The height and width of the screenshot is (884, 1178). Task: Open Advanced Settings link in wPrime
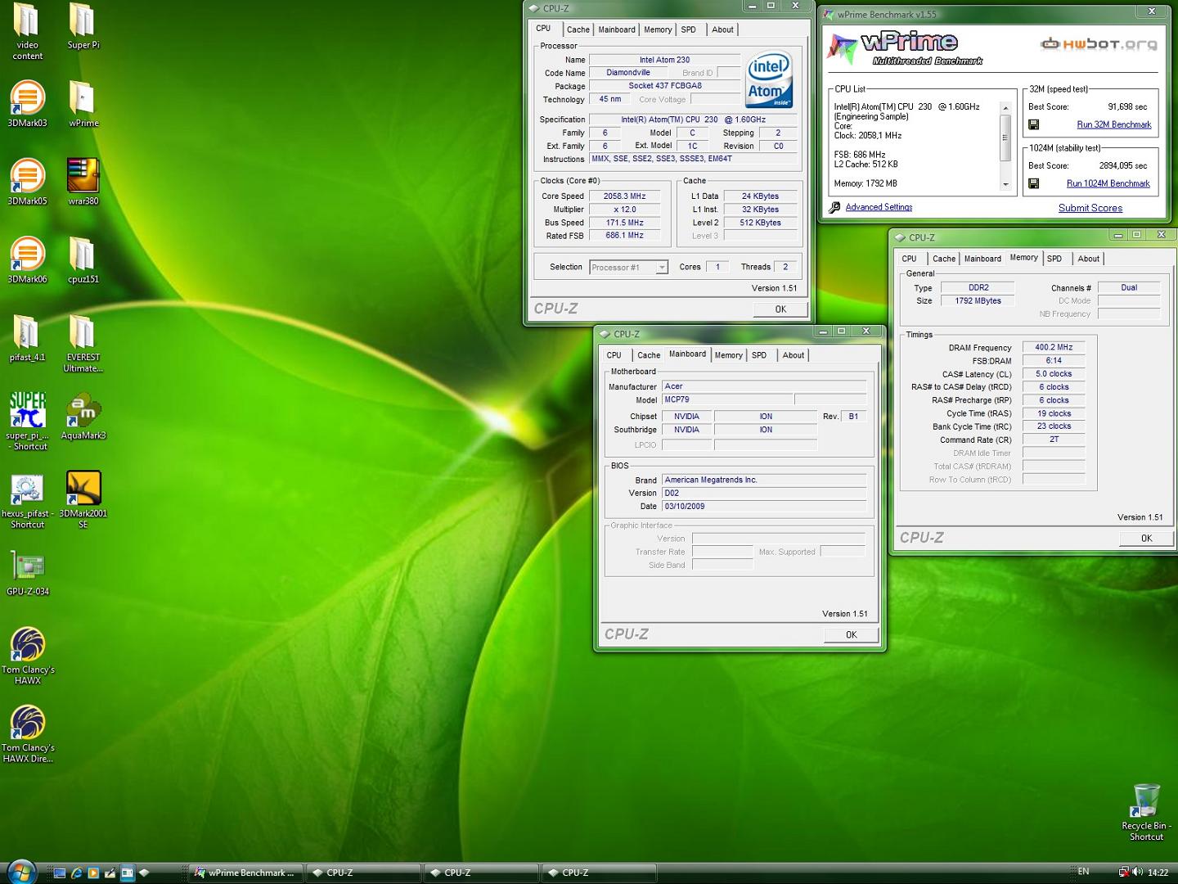click(x=879, y=207)
